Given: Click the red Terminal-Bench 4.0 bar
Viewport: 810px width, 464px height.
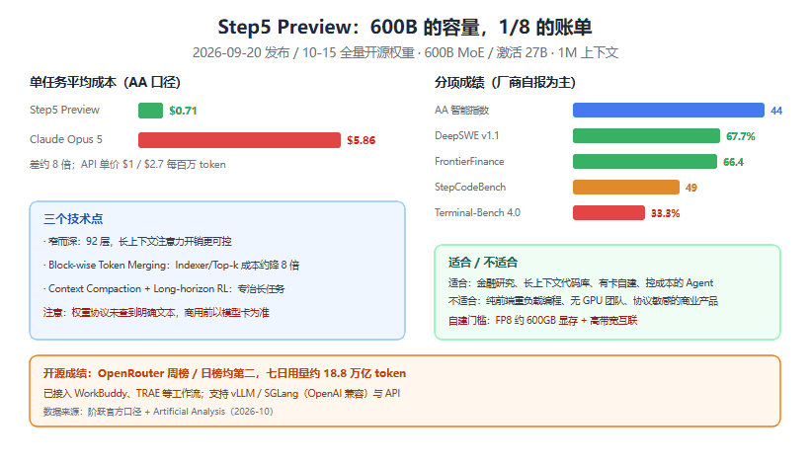Looking at the screenshot, I should tap(609, 212).
